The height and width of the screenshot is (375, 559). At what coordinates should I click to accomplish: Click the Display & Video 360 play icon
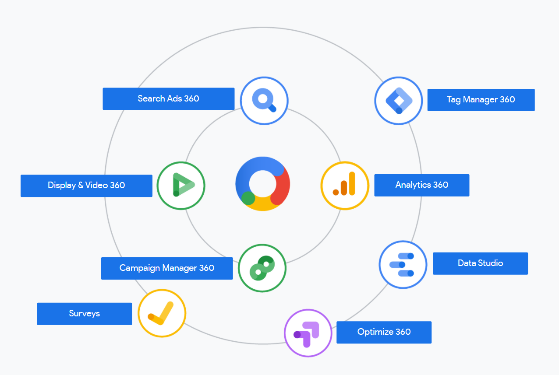tap(181, 185)
